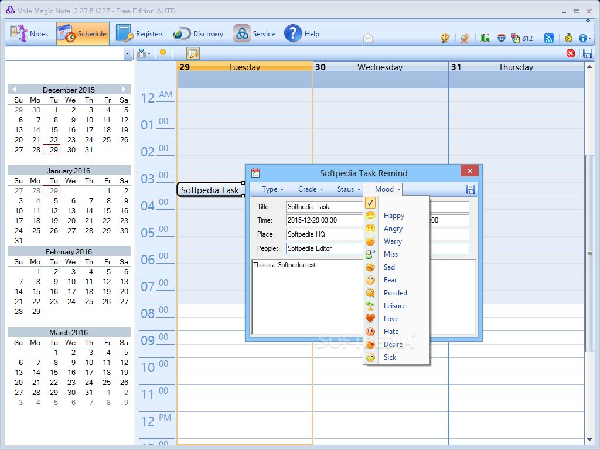Click the 29 Tuesday day header
The height and width of the screenshot is (450, 600).
[244, 67]
